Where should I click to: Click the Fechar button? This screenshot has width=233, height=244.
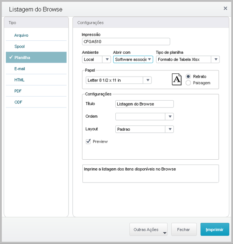(184, 229)
